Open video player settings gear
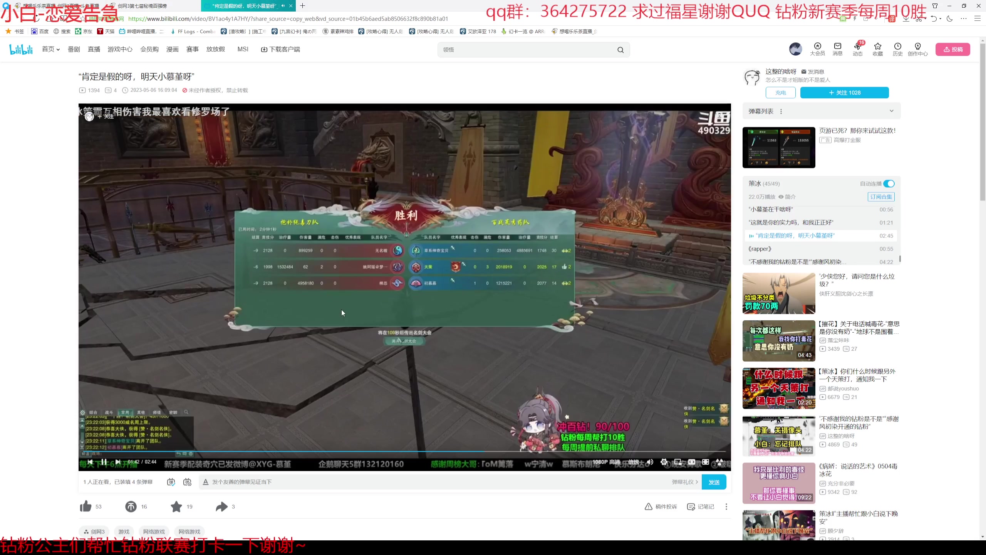The image size is (986, 555). tap(664, 462)
